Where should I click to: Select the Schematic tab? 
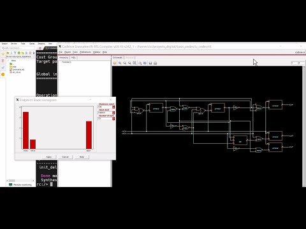[117, 57]
